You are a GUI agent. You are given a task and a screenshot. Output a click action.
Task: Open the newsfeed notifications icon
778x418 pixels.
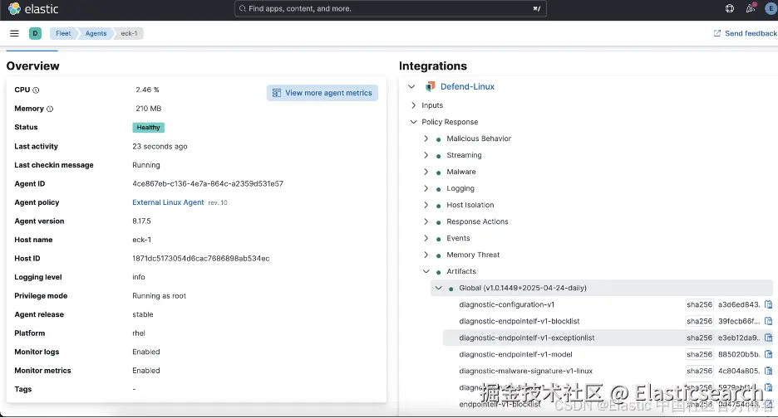(x=751, y=8)
